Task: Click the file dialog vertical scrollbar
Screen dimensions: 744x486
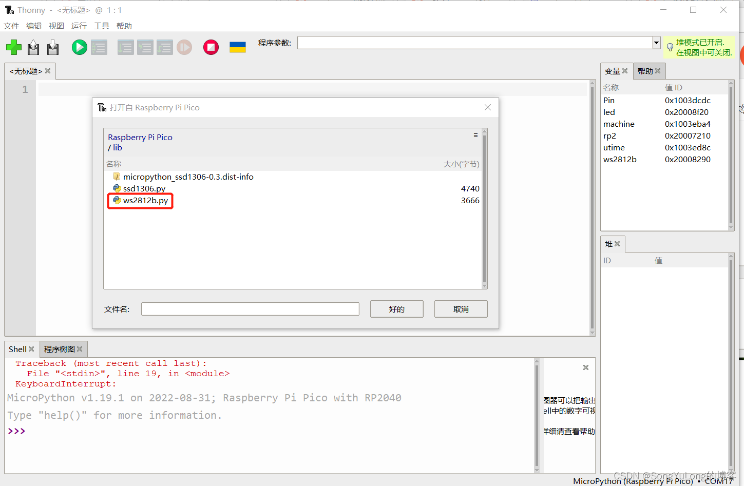Action: [484, 208]
